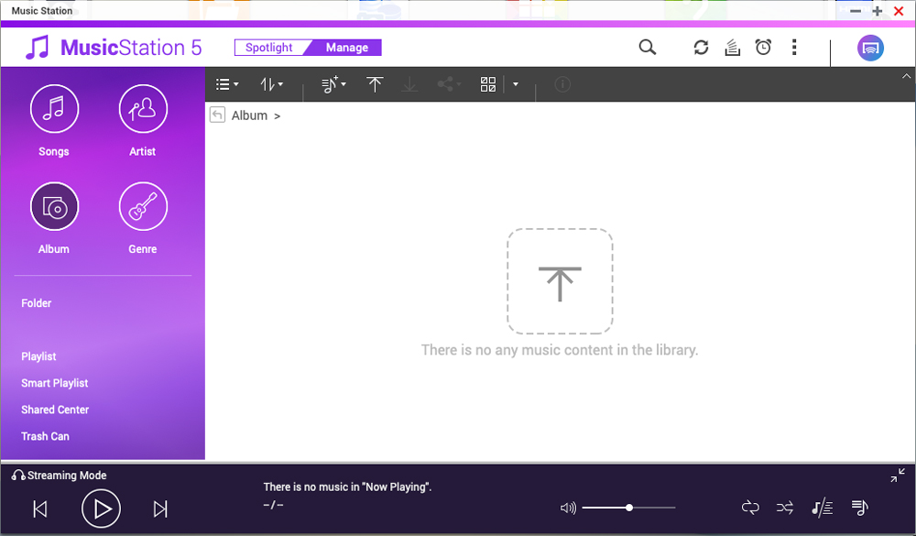Refresh the music library

pos(701,48)
